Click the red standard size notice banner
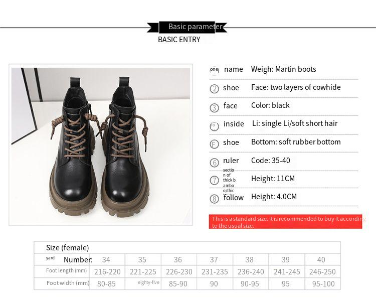This screenshot has width=376, height=299. [285, 222]
